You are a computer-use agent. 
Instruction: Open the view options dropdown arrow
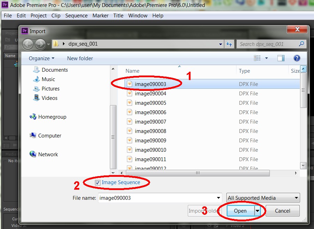point(266,58)
